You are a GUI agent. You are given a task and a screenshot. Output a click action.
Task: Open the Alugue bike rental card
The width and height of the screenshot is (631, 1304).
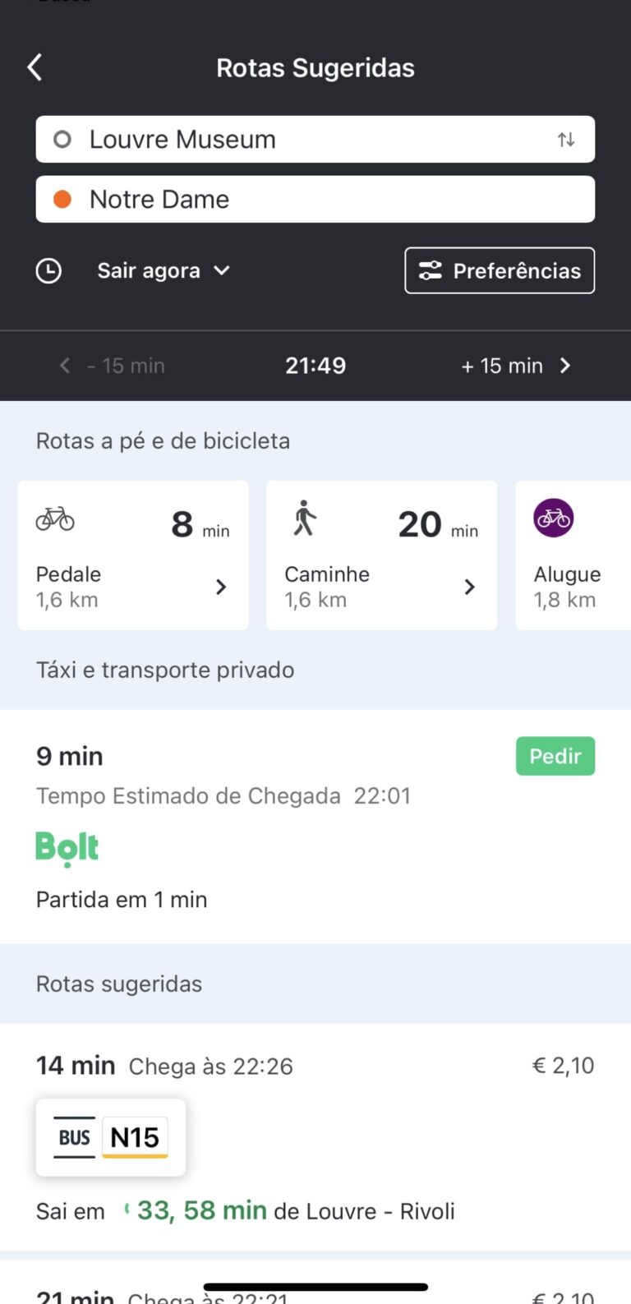(x=573, y=555)
